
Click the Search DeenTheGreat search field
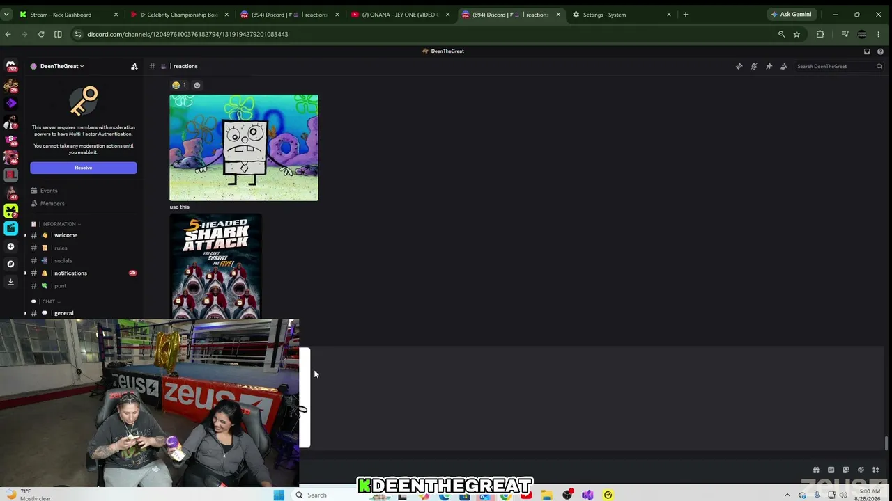click(839, 66)
